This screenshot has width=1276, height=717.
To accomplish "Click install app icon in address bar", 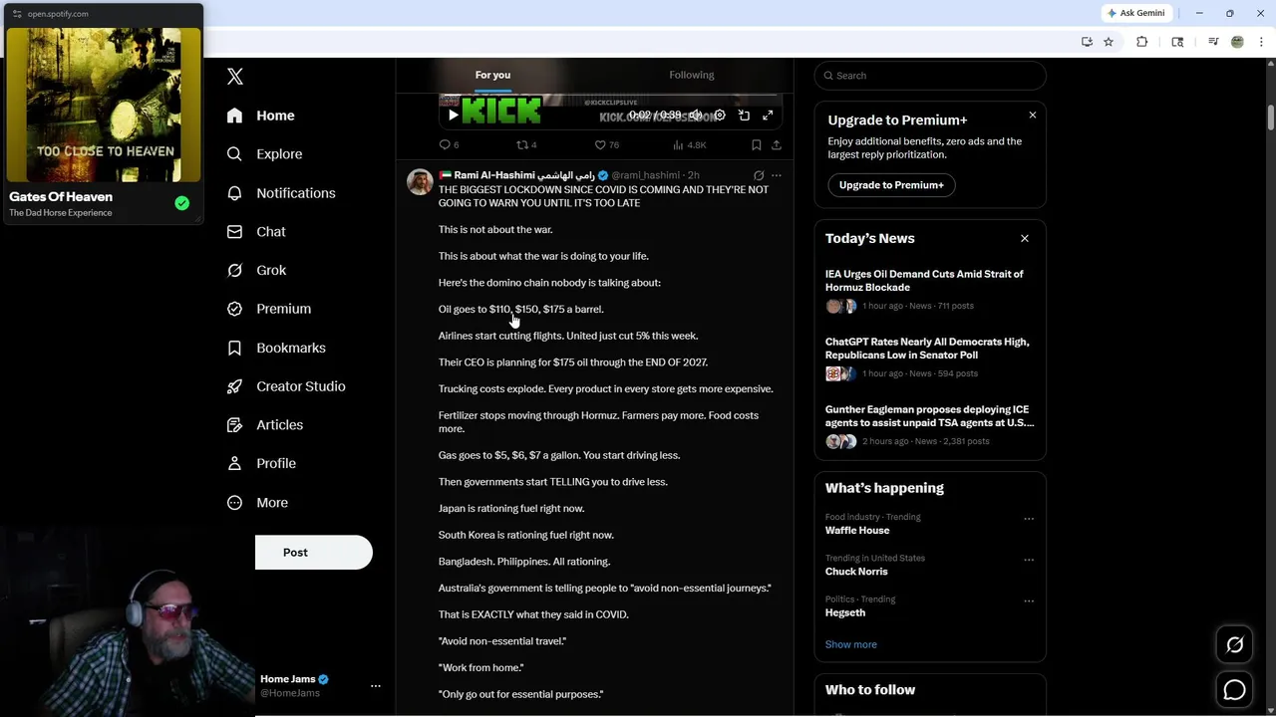I will (x=1087, y=42).
